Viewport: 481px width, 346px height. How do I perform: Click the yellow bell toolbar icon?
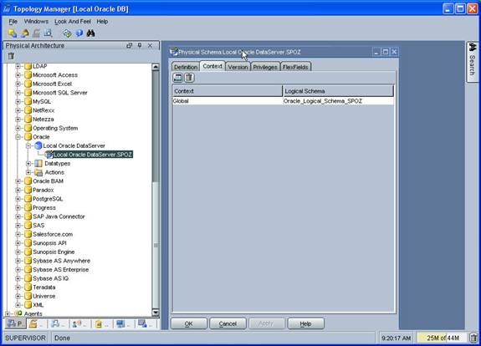coord(25,33)
